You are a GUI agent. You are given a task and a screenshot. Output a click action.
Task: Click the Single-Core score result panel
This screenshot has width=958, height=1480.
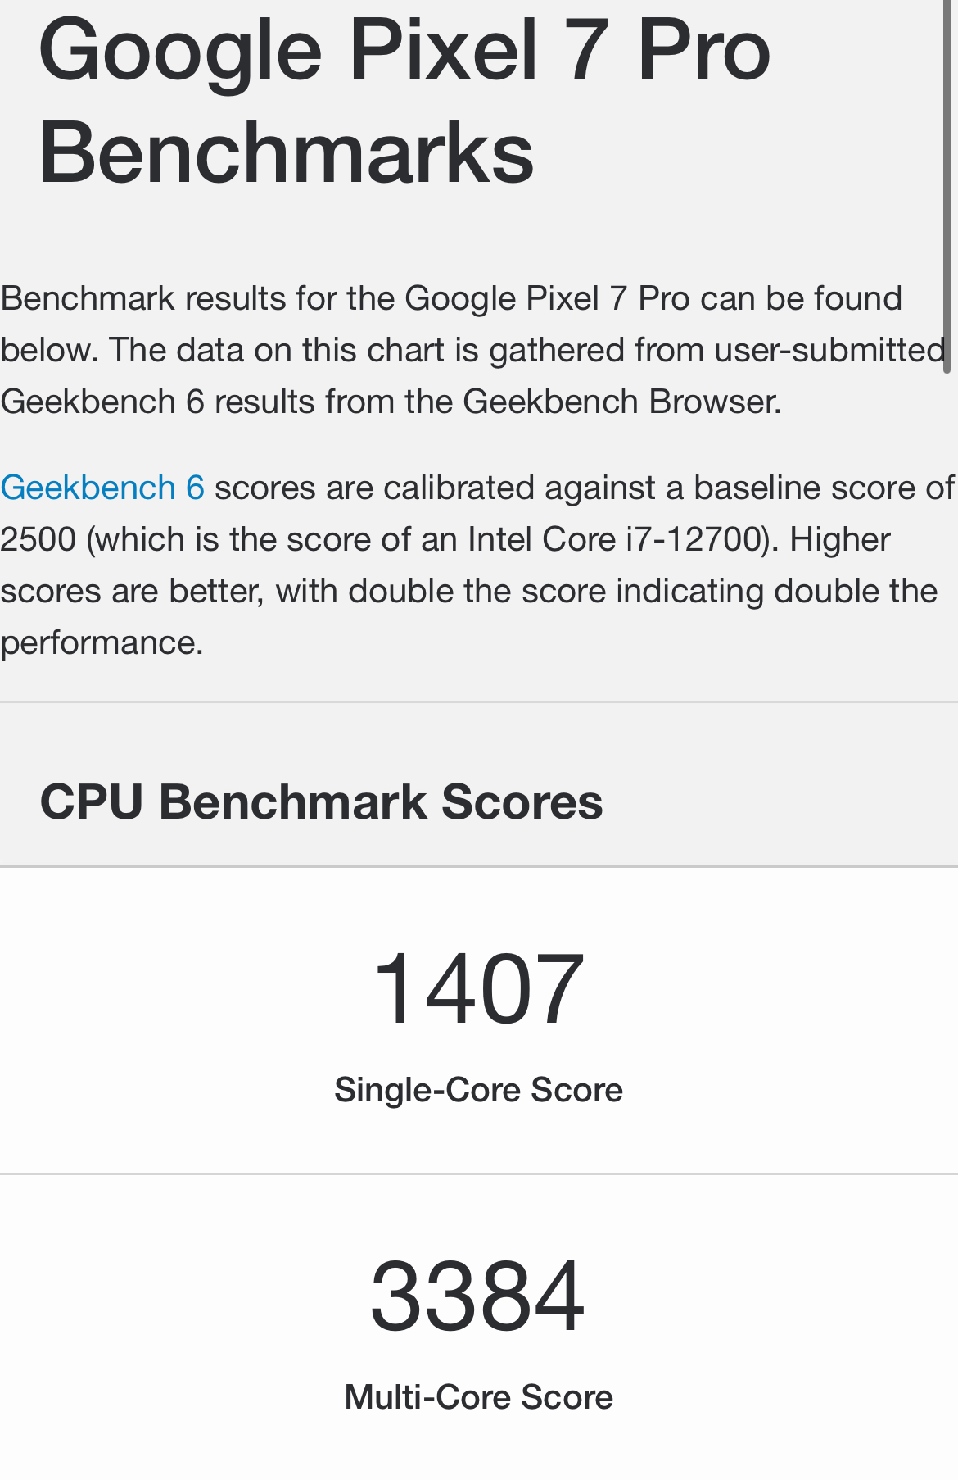pyautogui.click(x=479, y=1021)
